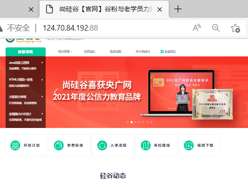This screenshot has width=248, height=187.
Task: Click the zoom out magnifier icon
Action: 216,28
